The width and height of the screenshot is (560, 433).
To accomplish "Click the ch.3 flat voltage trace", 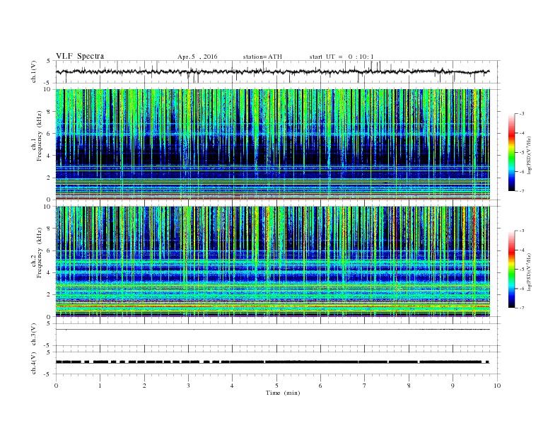I will click(272, 330).
